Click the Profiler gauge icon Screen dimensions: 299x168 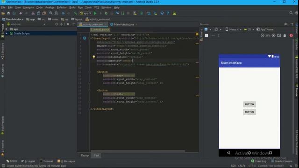[x=117, y=14]
